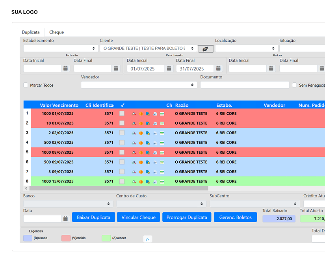Viewport: 325px width, 262px height.
Task: Click the Baixar Duplicata button
Action: (x=93, y=217)
